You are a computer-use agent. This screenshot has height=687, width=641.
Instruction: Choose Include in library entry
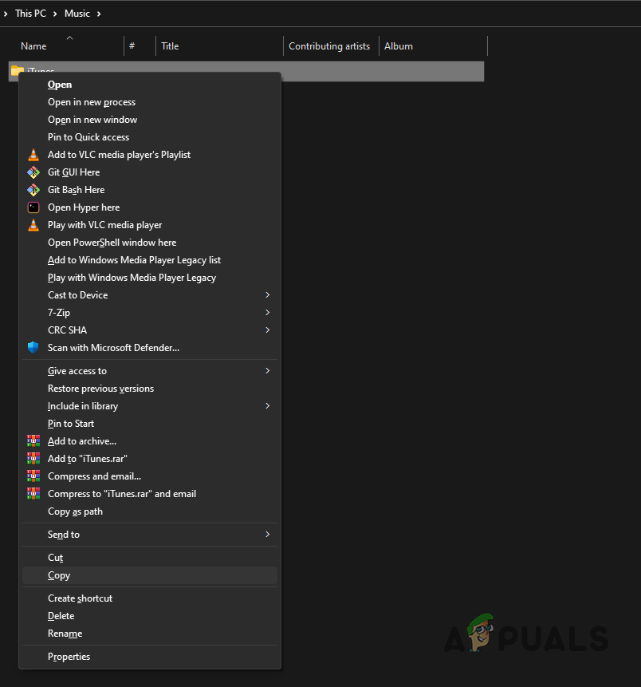150,405
